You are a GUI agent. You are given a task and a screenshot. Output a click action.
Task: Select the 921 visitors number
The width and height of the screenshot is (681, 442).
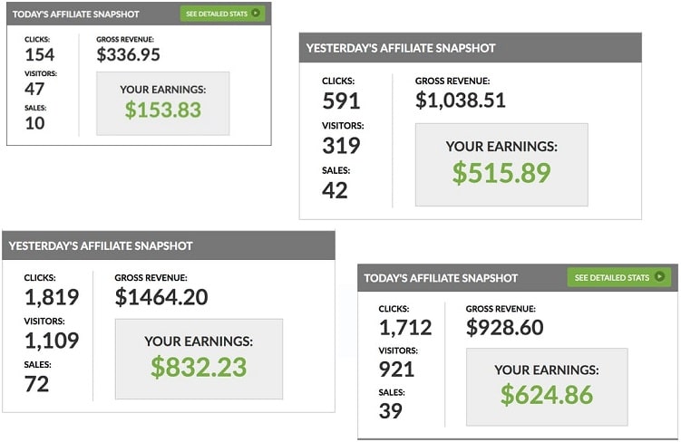[396, 370]
